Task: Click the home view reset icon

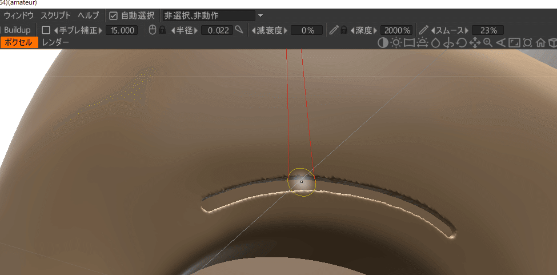Action: [540, 43]
